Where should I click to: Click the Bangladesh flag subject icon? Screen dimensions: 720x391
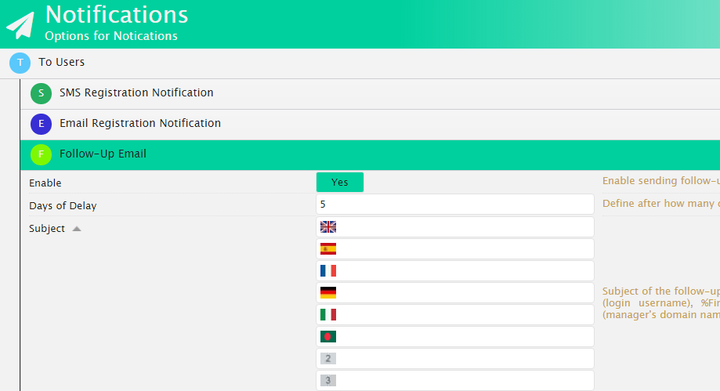(328, 337)
